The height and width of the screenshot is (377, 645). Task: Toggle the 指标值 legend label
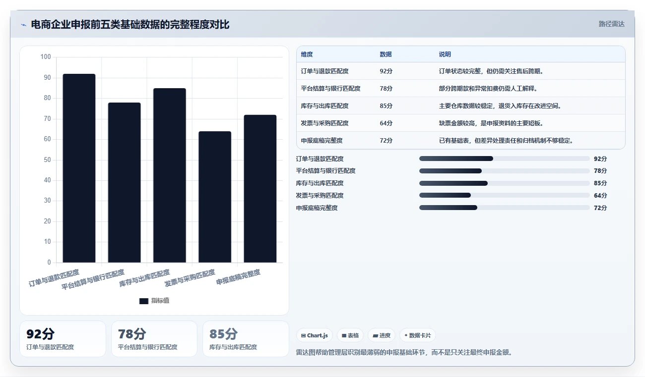(160, 301)
